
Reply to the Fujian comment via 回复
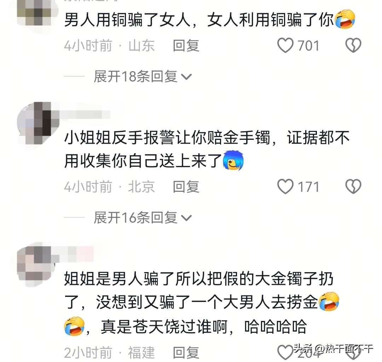[186, 353]
